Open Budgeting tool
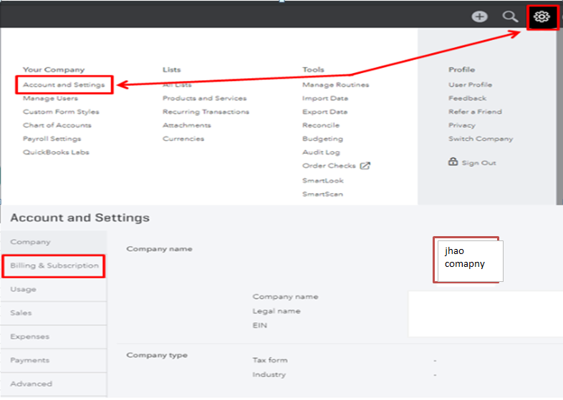 pyautogui.click(x=323, y=139)
